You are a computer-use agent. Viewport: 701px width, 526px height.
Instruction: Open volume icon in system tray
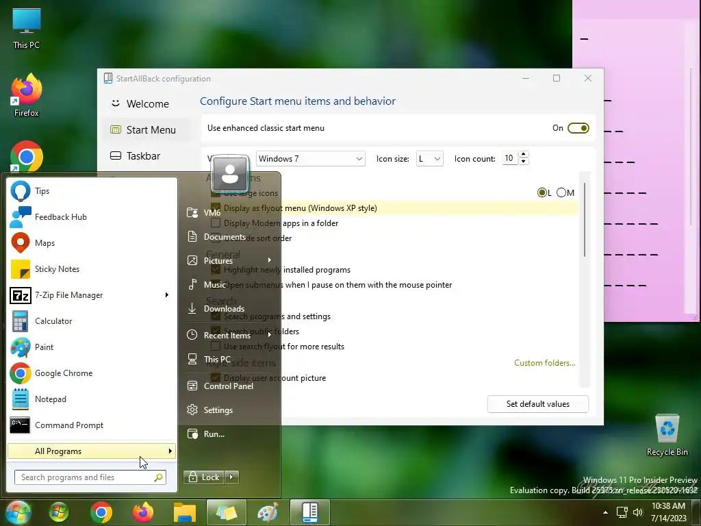(638, 512)
